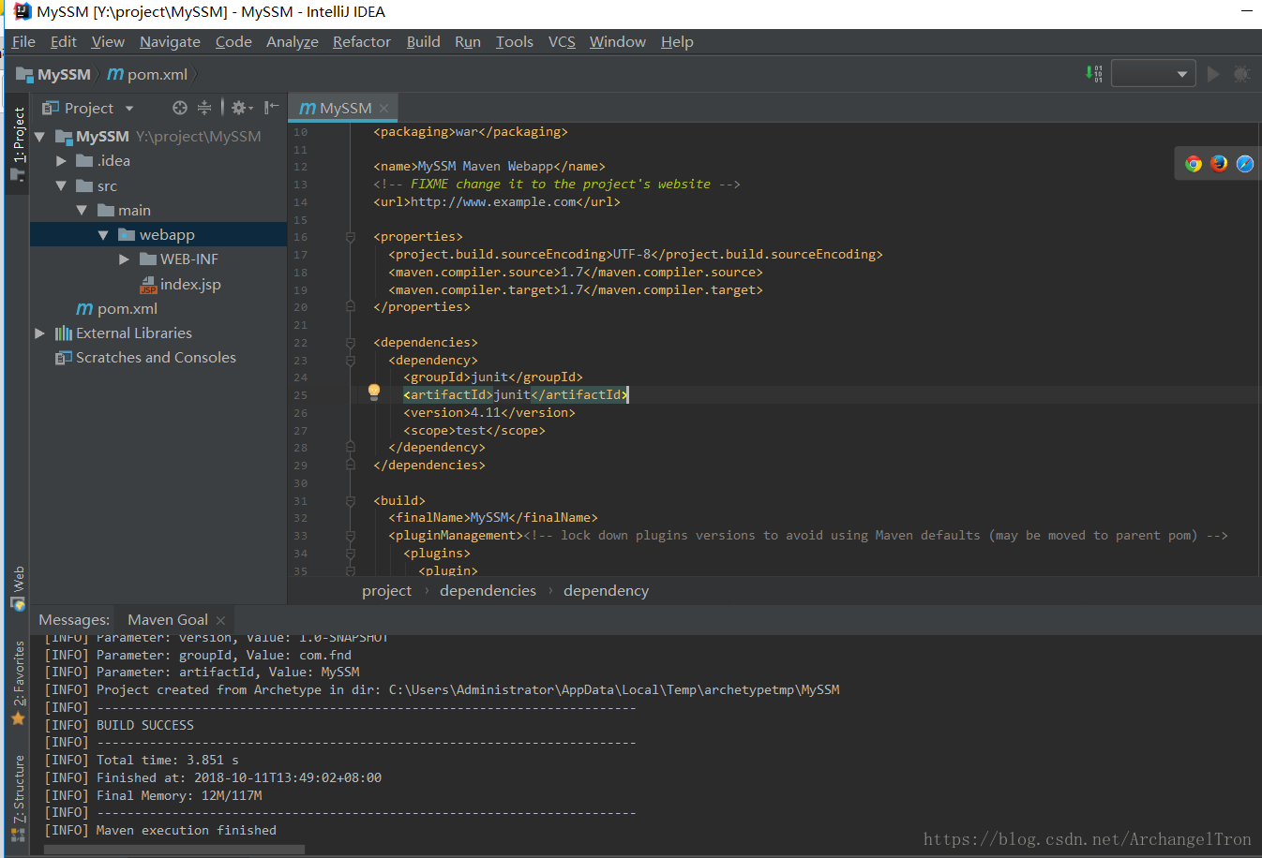
Task: Place cursor on finalName line 32
Action: point(493,517)
